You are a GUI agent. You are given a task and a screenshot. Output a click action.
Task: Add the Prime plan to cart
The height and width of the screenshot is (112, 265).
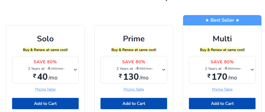[x=134, y=104]
